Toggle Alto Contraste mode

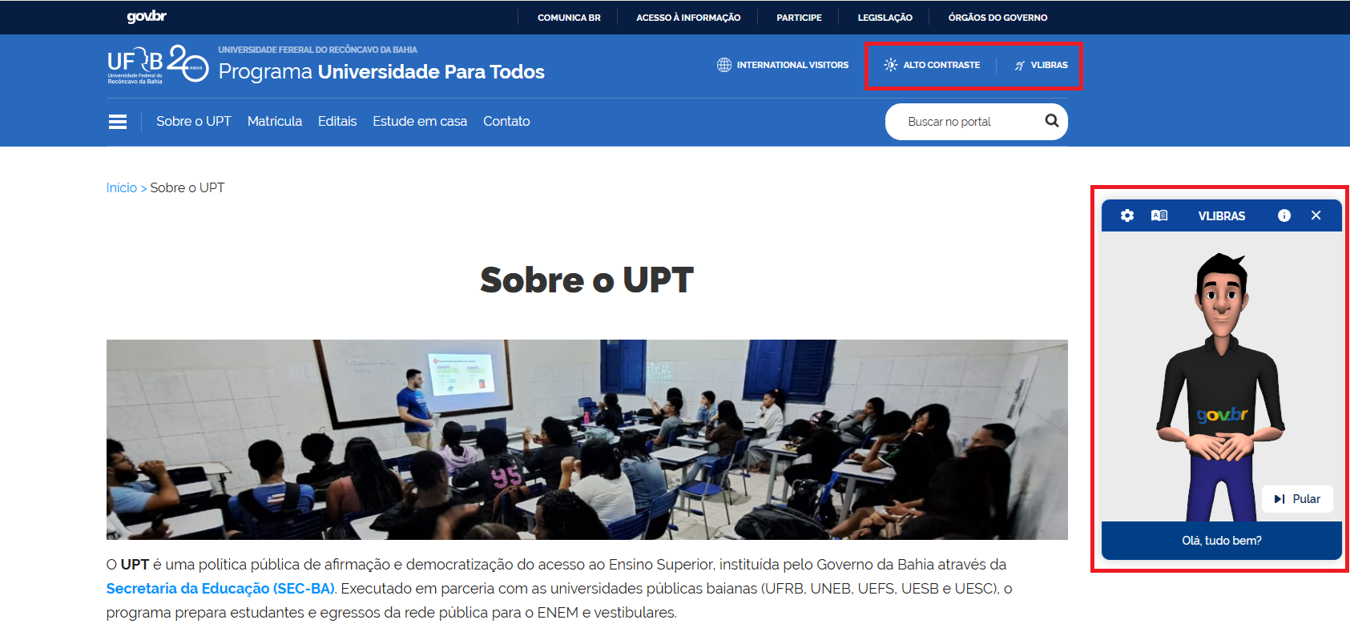(932, 65)
